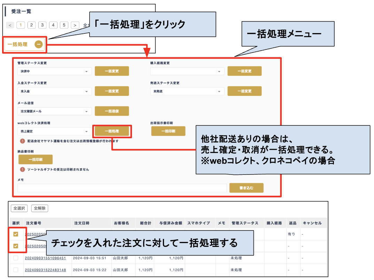This screenshot has height=280, width=374.
Task: Expand the 発送ステータス変更 dropdown showing 未発送
Action: pyautogui.click(x=187, y=91)
